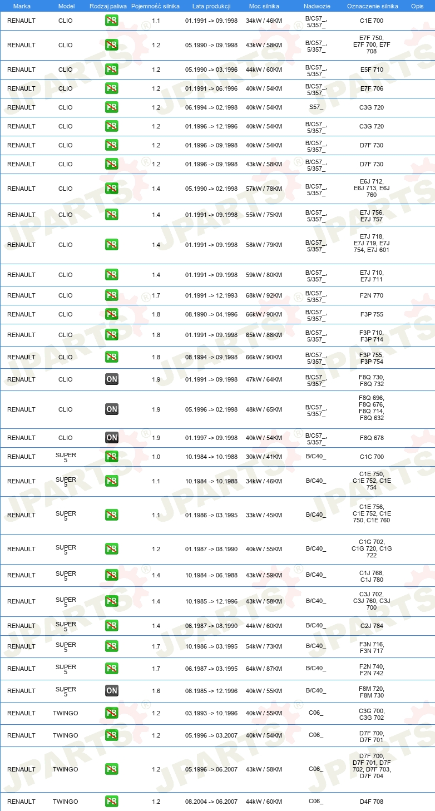The width and height of the screenshot is (435, 811).
Task: Select the 33kW / 45KM power cell
Action: pyautogui.click(x=264, y=515)
